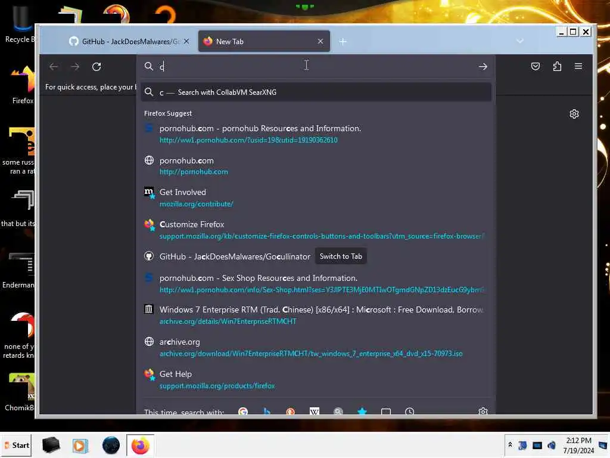Maximize the Firefox window

(573, 32)
